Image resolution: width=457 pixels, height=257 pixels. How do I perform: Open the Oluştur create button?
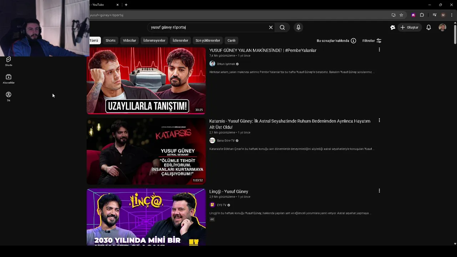point(410,27)
